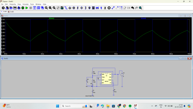This screenshot has width=193, height=109.
Task: Click the Run simulation play icon
Action: point(27,8)
